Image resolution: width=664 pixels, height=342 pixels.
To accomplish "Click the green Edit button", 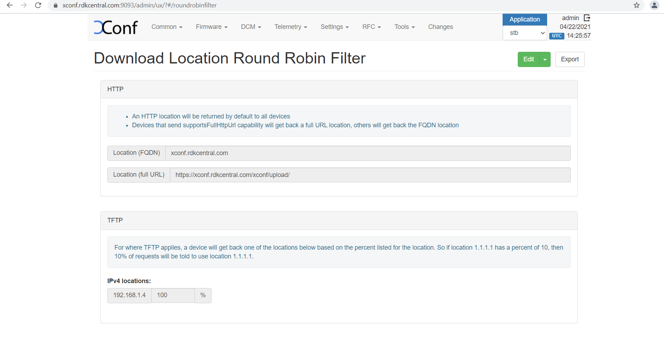I will tap(528, 59).
